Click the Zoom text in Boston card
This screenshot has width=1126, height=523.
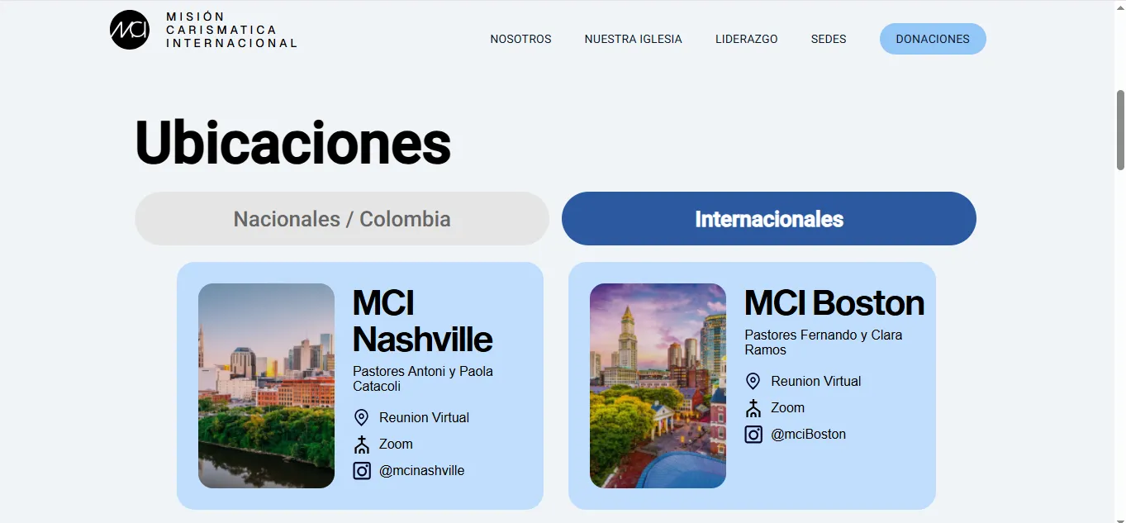coord(787,408)
